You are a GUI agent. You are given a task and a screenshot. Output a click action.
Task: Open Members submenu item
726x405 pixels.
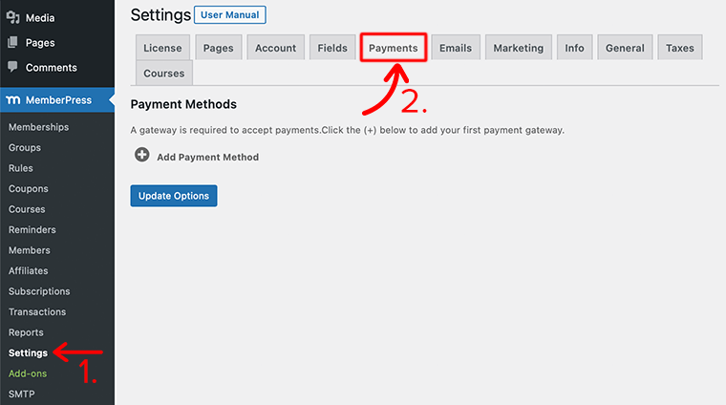(30, 250)
